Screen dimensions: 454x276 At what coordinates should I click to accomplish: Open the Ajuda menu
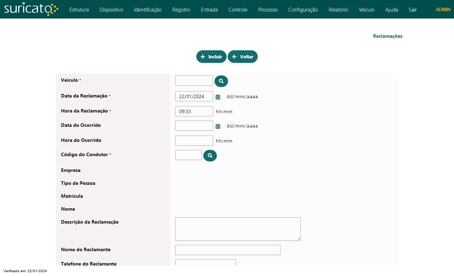[x=391, y=10]
